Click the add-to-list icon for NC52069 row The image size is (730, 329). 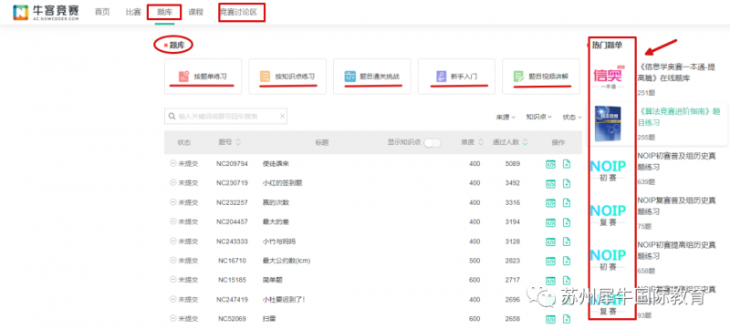[567, 319]
